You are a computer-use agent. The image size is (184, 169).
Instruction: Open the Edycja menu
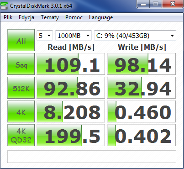coord(26,17)
